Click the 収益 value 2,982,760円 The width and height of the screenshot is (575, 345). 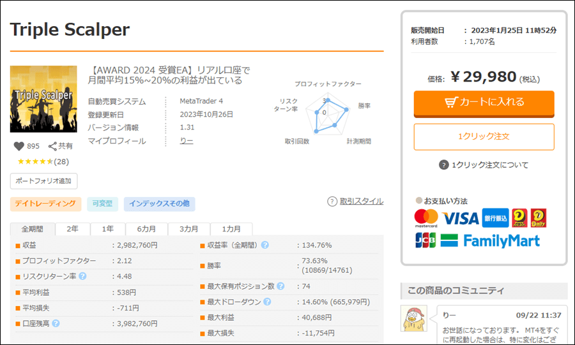tap(137, 245)
